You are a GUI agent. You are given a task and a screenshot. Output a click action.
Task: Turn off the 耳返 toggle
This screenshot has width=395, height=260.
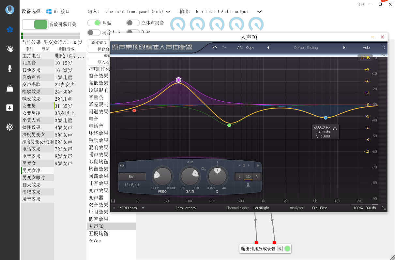(94, 23)
